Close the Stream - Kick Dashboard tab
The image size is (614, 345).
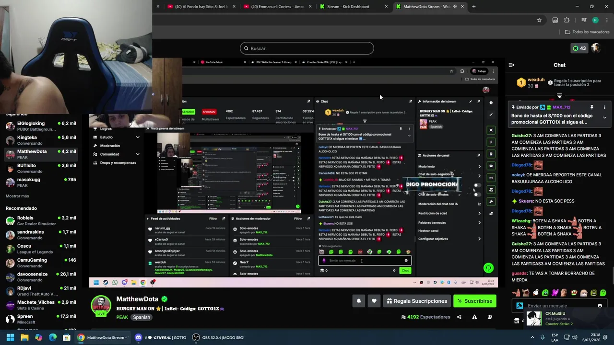[386, 7]
